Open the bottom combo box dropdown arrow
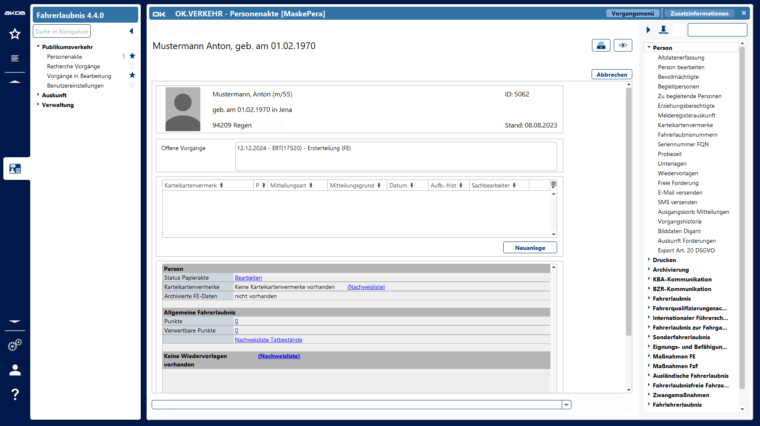Image resolution: width=760 pixels, height=426 pixels. click(x=566, y=405)
